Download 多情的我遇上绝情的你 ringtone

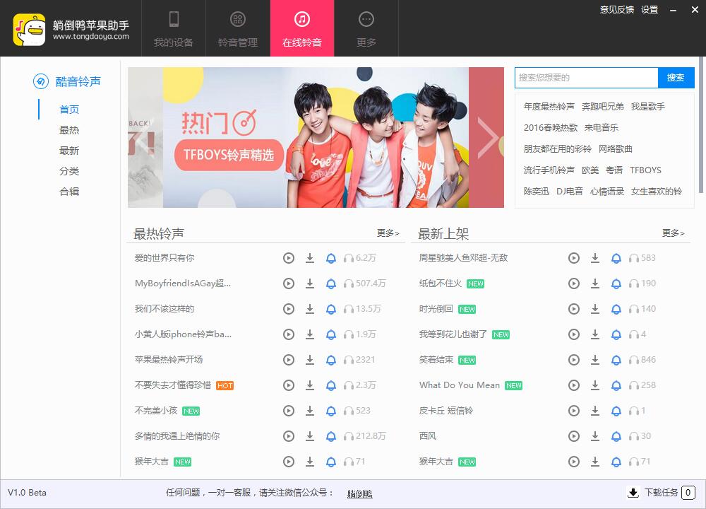click(310, 436)
